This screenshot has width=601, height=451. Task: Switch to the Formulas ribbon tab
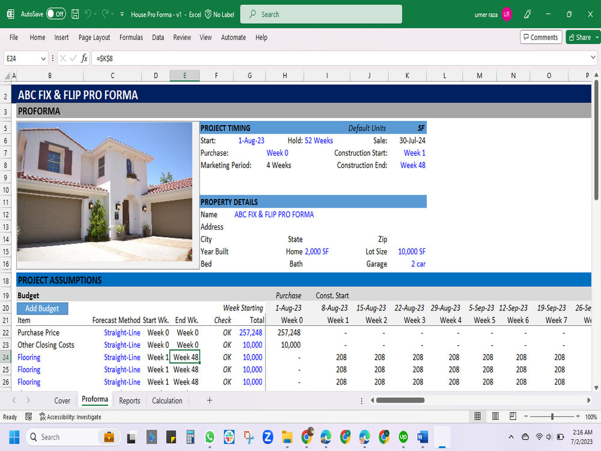coord(131,37)
